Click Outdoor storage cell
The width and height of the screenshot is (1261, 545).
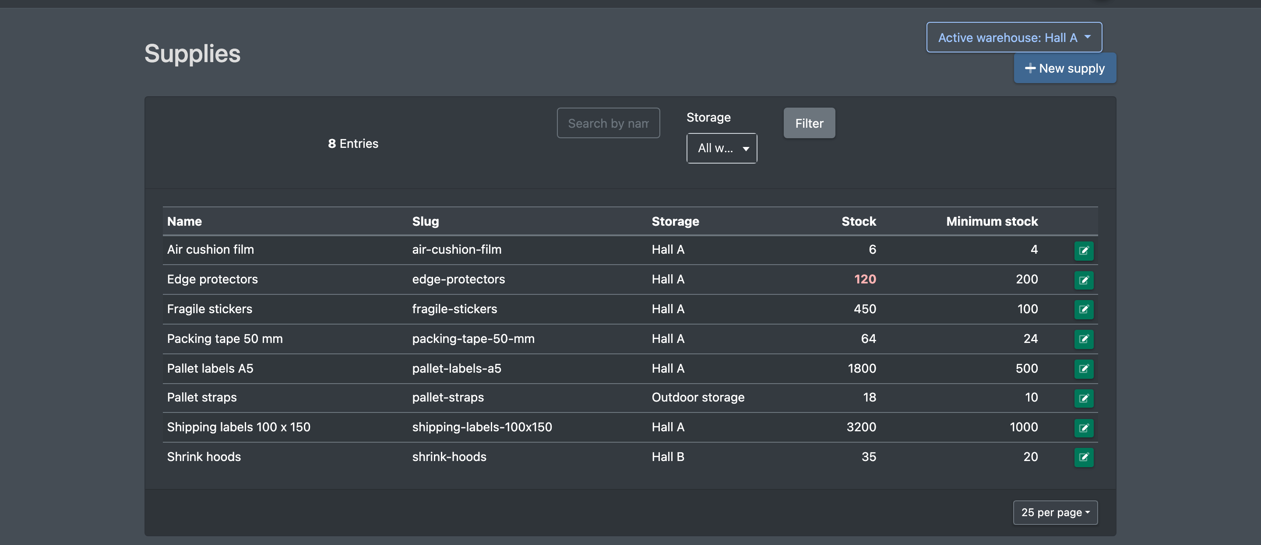pyautogui.click(x=697, y=397)
